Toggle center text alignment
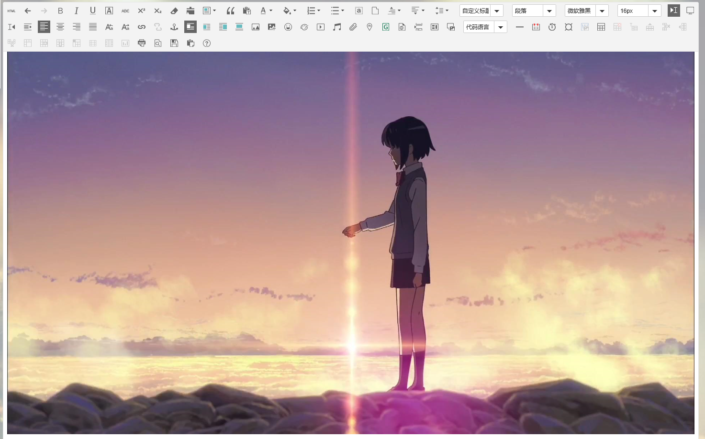Screen dimensions: 705x439 [60, 27]
